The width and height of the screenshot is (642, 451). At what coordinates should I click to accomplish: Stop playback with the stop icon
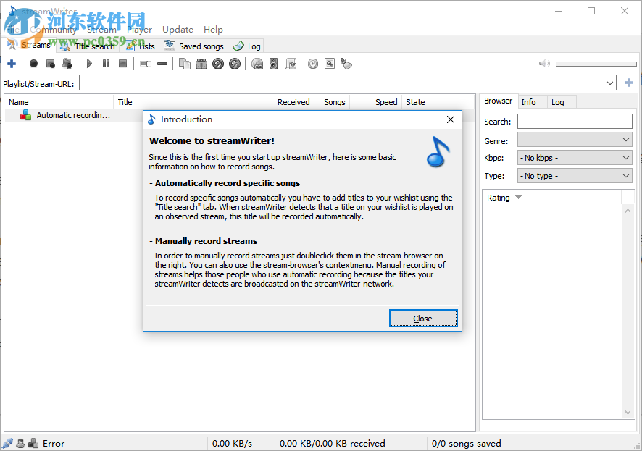(x=123, y=64)
